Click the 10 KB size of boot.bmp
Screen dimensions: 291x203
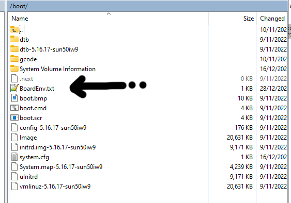(x=246, y=98)
